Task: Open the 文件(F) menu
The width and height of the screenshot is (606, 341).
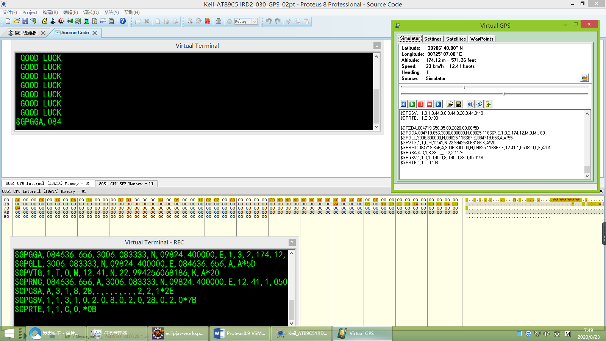Action: [10, 13]
